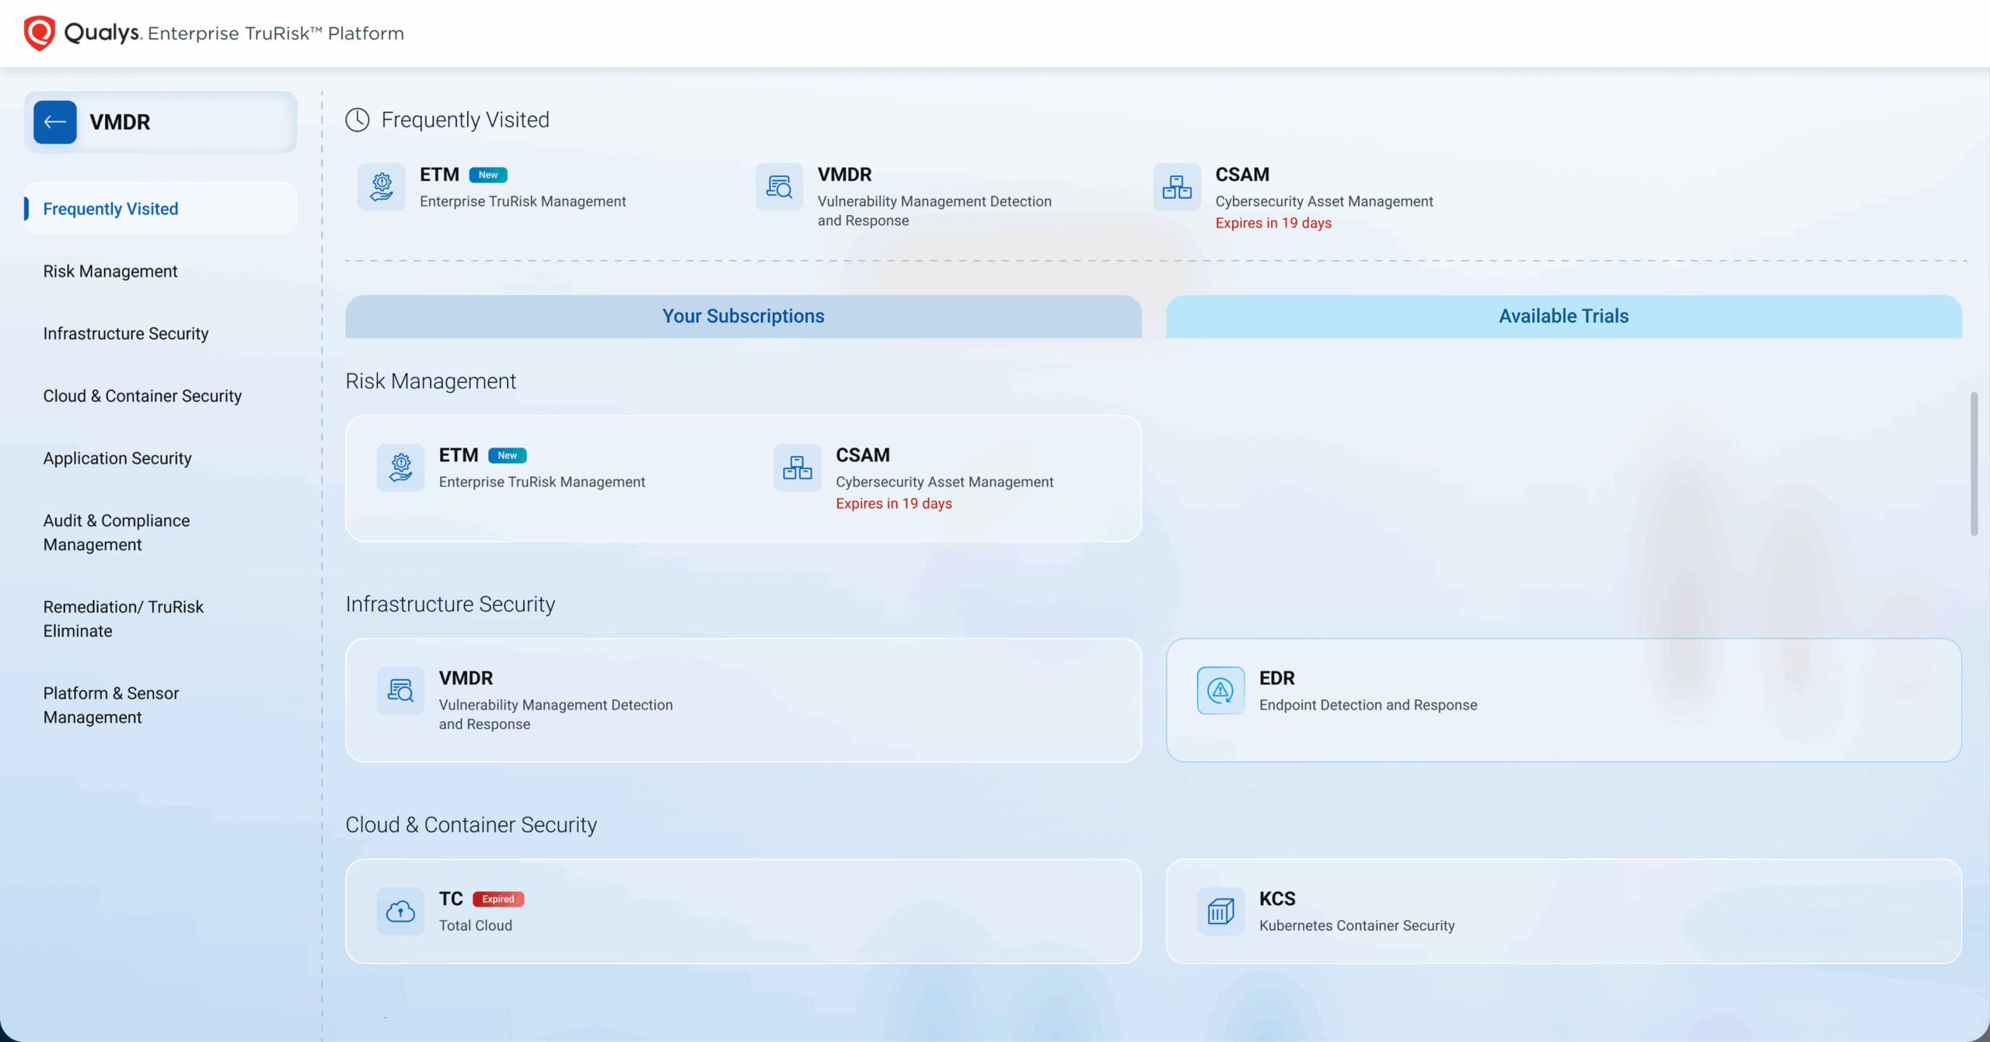The height and width of the screenshot is (1042, 1990).
Task: Select Risk Management in the sidebar
Action: 110,271
